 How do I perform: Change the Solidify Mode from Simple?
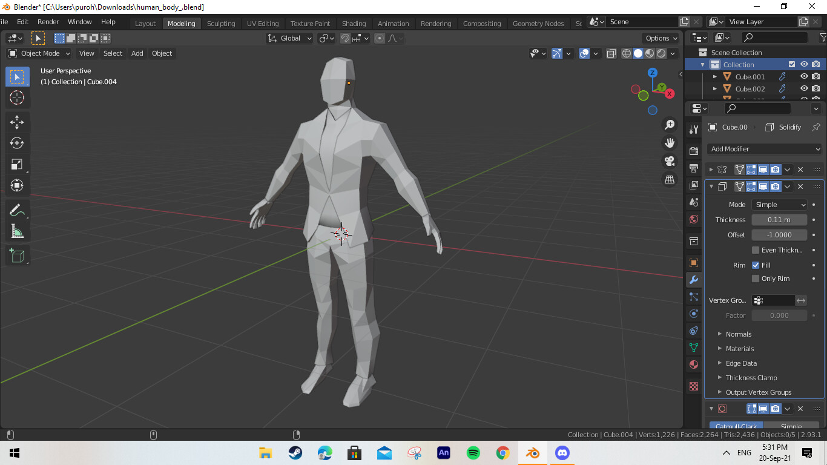click(x=779, y=204)
